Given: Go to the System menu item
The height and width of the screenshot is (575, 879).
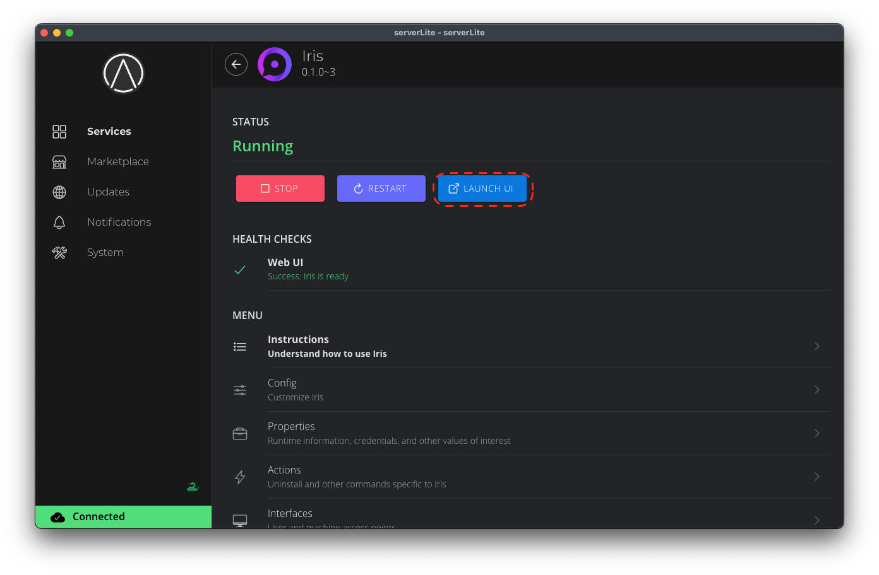Looking at the screenshot, I should click(x=105, y=253).
